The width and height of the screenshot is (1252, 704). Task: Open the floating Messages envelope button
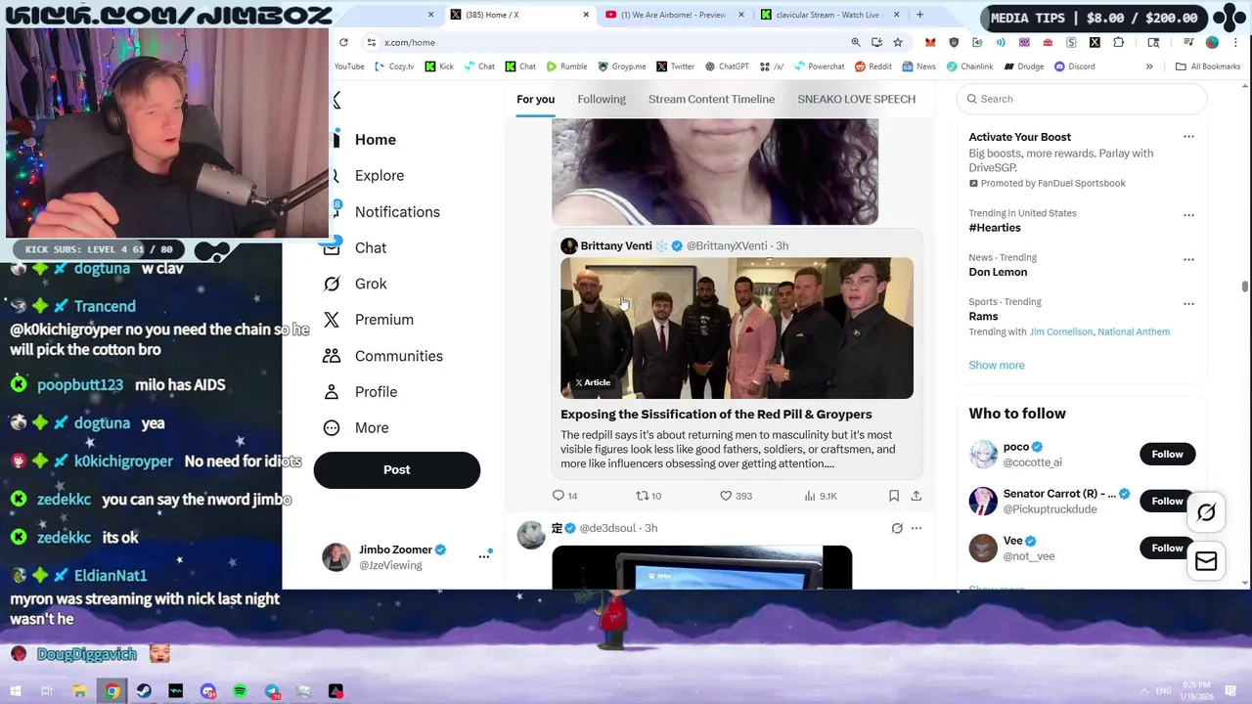click(x=1206, y=561)
